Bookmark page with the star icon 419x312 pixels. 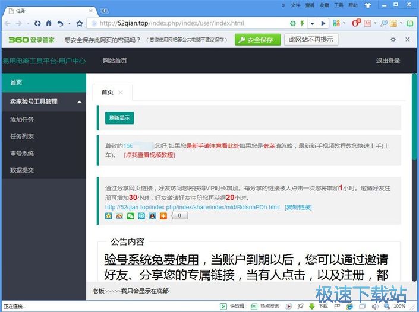(80, 24)
